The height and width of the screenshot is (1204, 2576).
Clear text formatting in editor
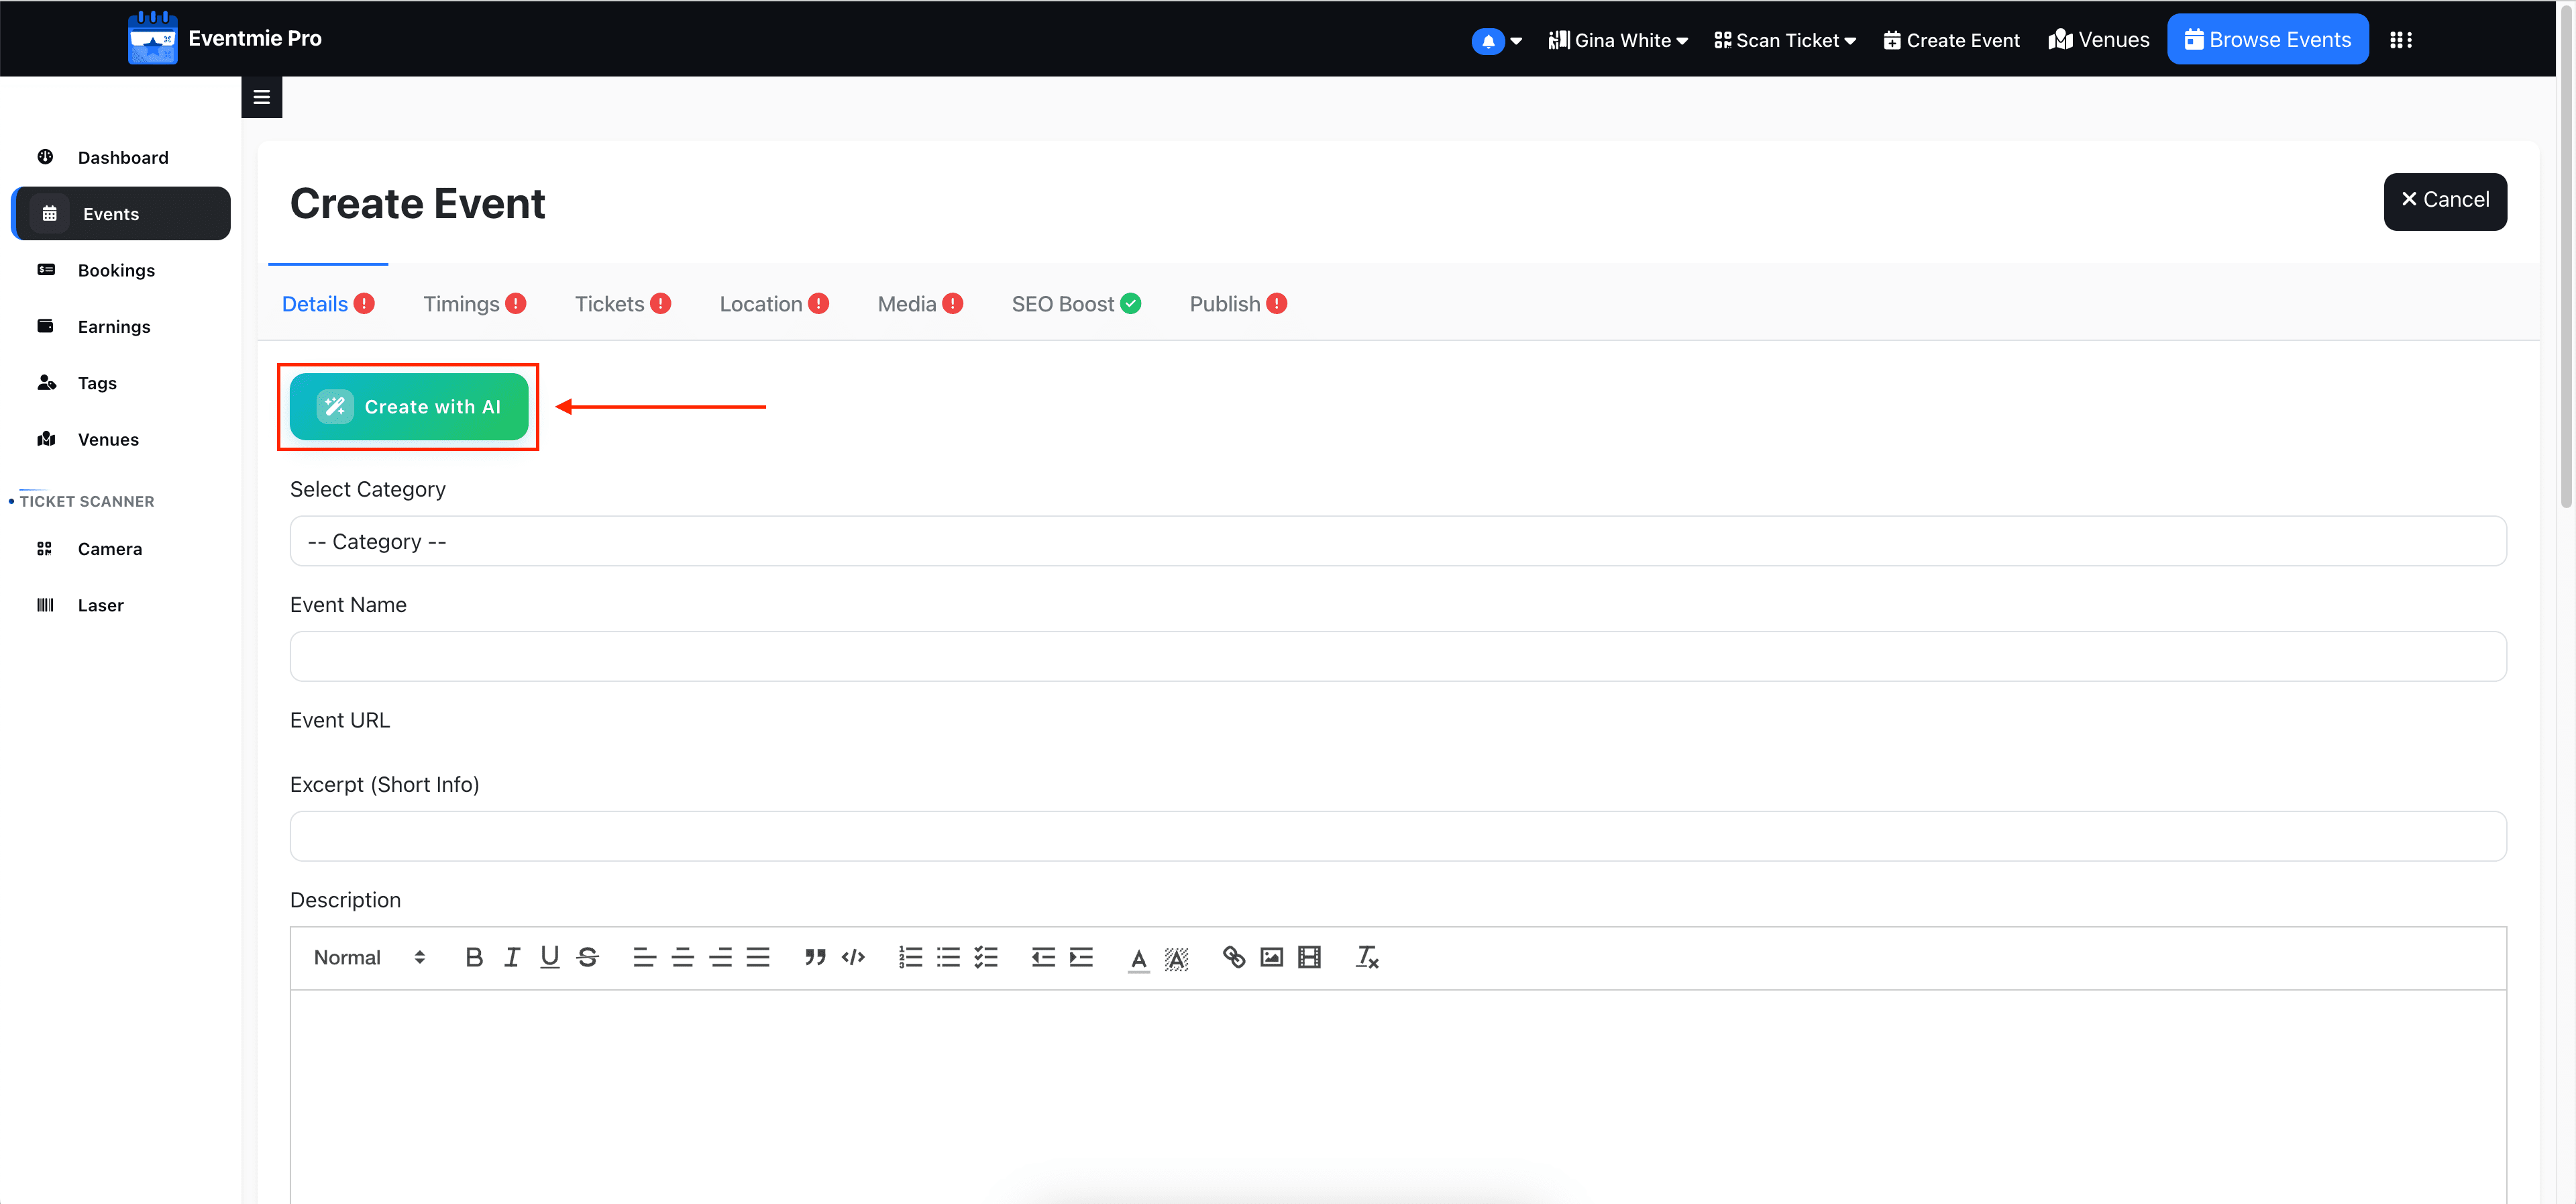pos(1367,958)
